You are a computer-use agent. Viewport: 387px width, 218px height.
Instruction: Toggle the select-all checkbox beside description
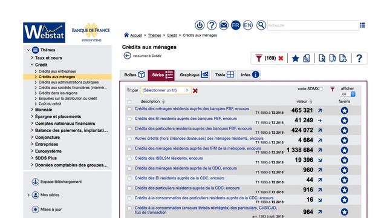coord(129,102)
